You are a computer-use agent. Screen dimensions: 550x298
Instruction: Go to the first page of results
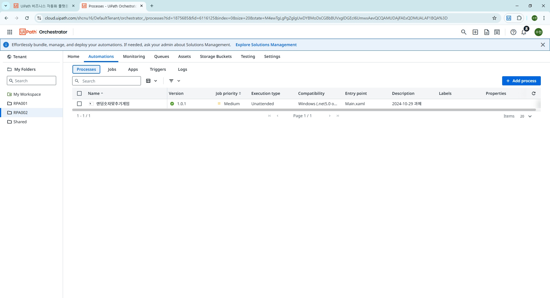(x=270, y=116)
